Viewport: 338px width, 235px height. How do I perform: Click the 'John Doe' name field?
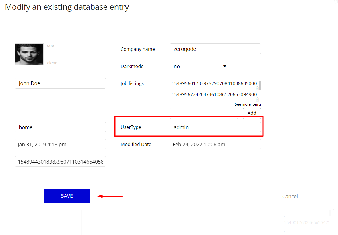pos(60,83)
